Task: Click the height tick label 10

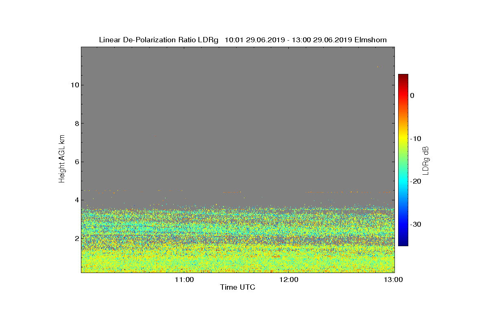Action: point(74,85)
